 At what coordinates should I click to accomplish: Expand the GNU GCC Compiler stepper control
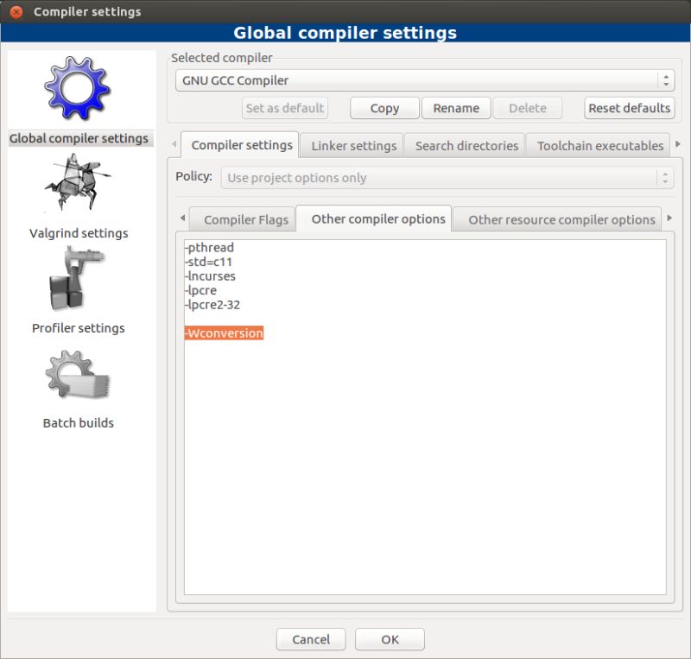(x=665, y=79)
